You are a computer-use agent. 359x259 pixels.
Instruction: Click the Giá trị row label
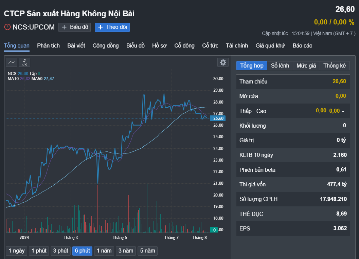coord(247,140)
